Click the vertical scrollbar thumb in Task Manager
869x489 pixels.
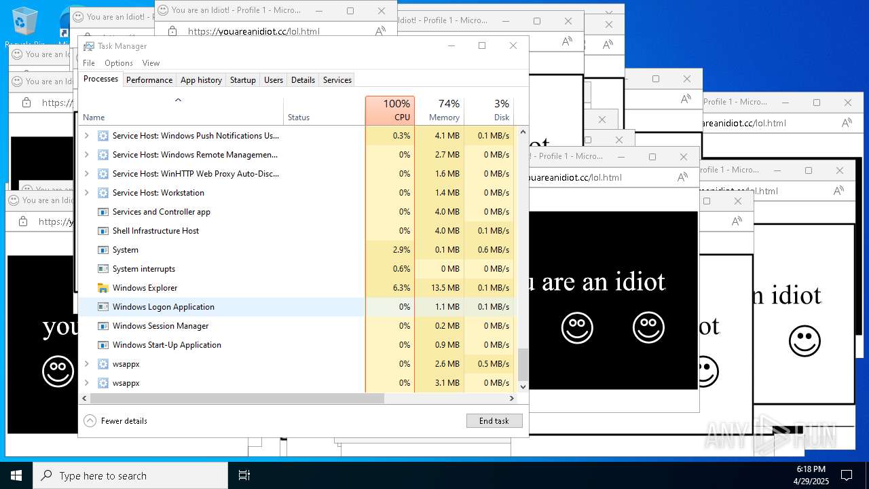pos(523,365)
